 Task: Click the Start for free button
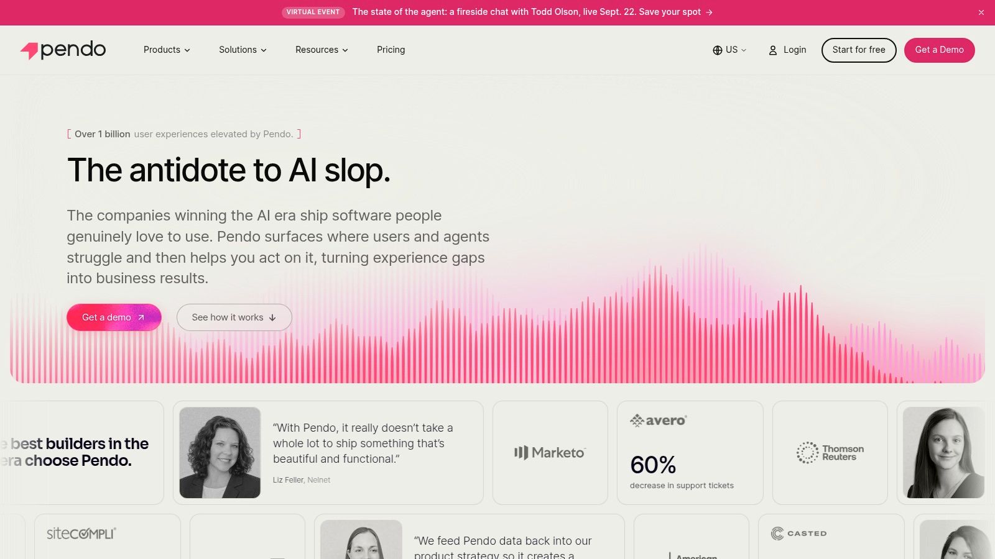click(x=859, y=50)
